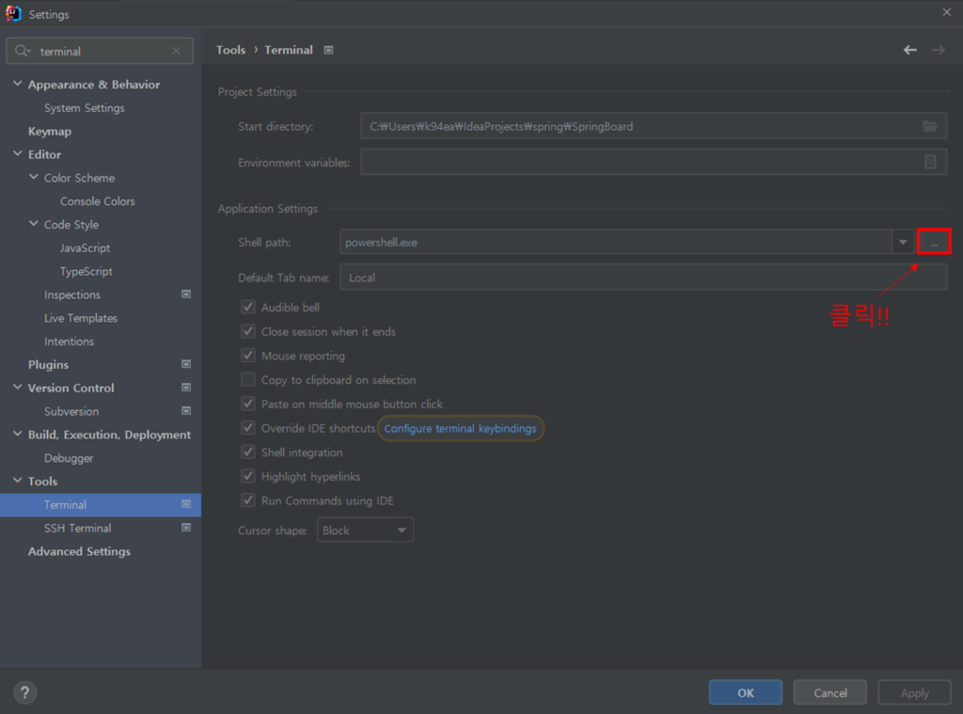Click the folder icon in Start directory
Screen dimensions: 963x714
[929, 126]
